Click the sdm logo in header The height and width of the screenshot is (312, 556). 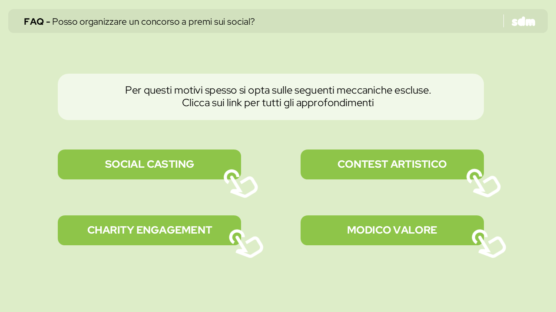click(523, 22)
